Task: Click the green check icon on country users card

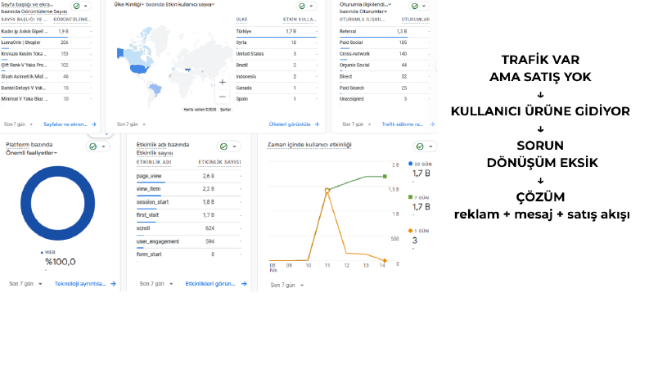Action: pos(302,6)
